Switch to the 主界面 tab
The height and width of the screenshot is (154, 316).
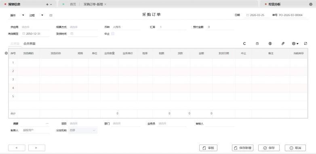(x=15, y=44)
